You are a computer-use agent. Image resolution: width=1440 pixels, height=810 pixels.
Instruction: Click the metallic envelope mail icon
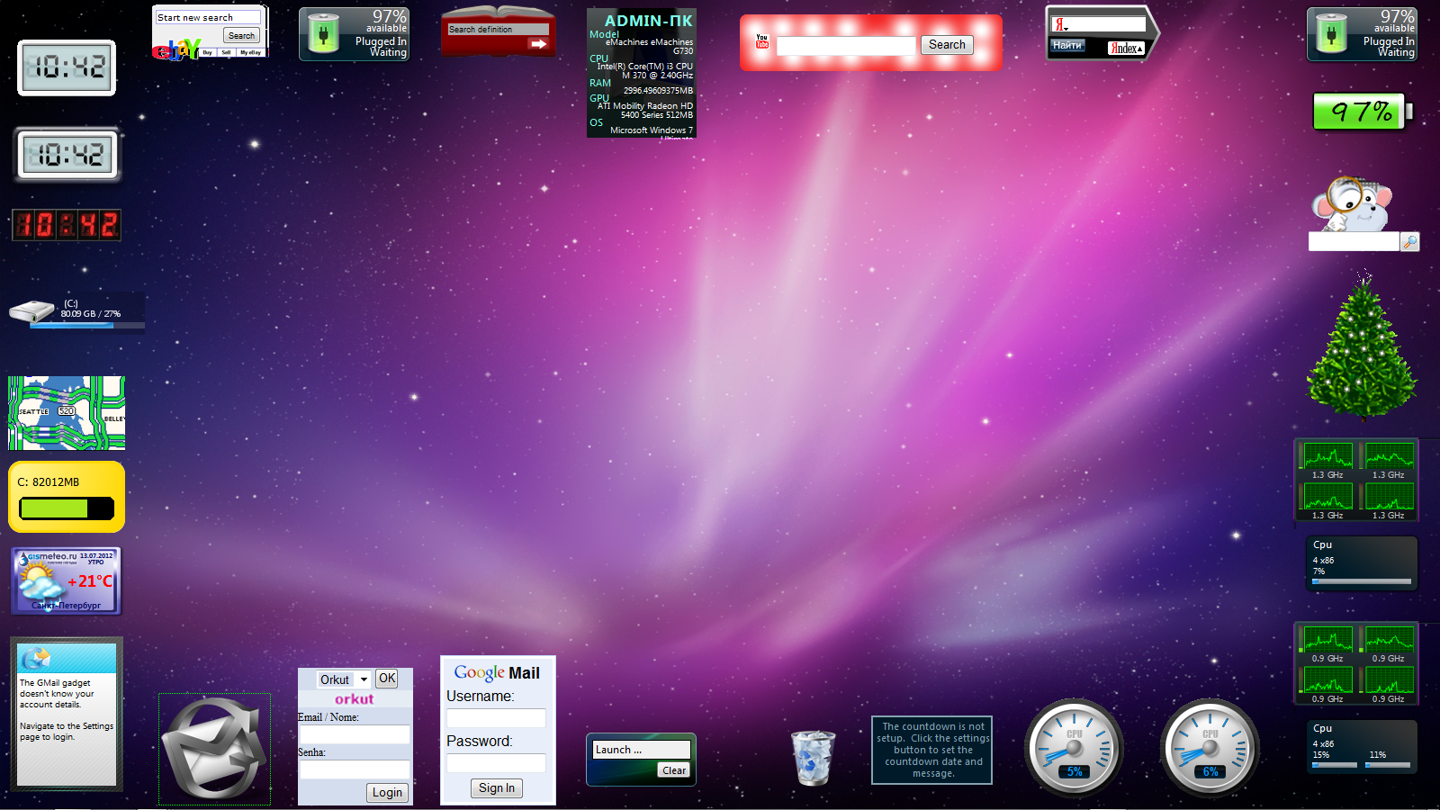coord(214,749)
